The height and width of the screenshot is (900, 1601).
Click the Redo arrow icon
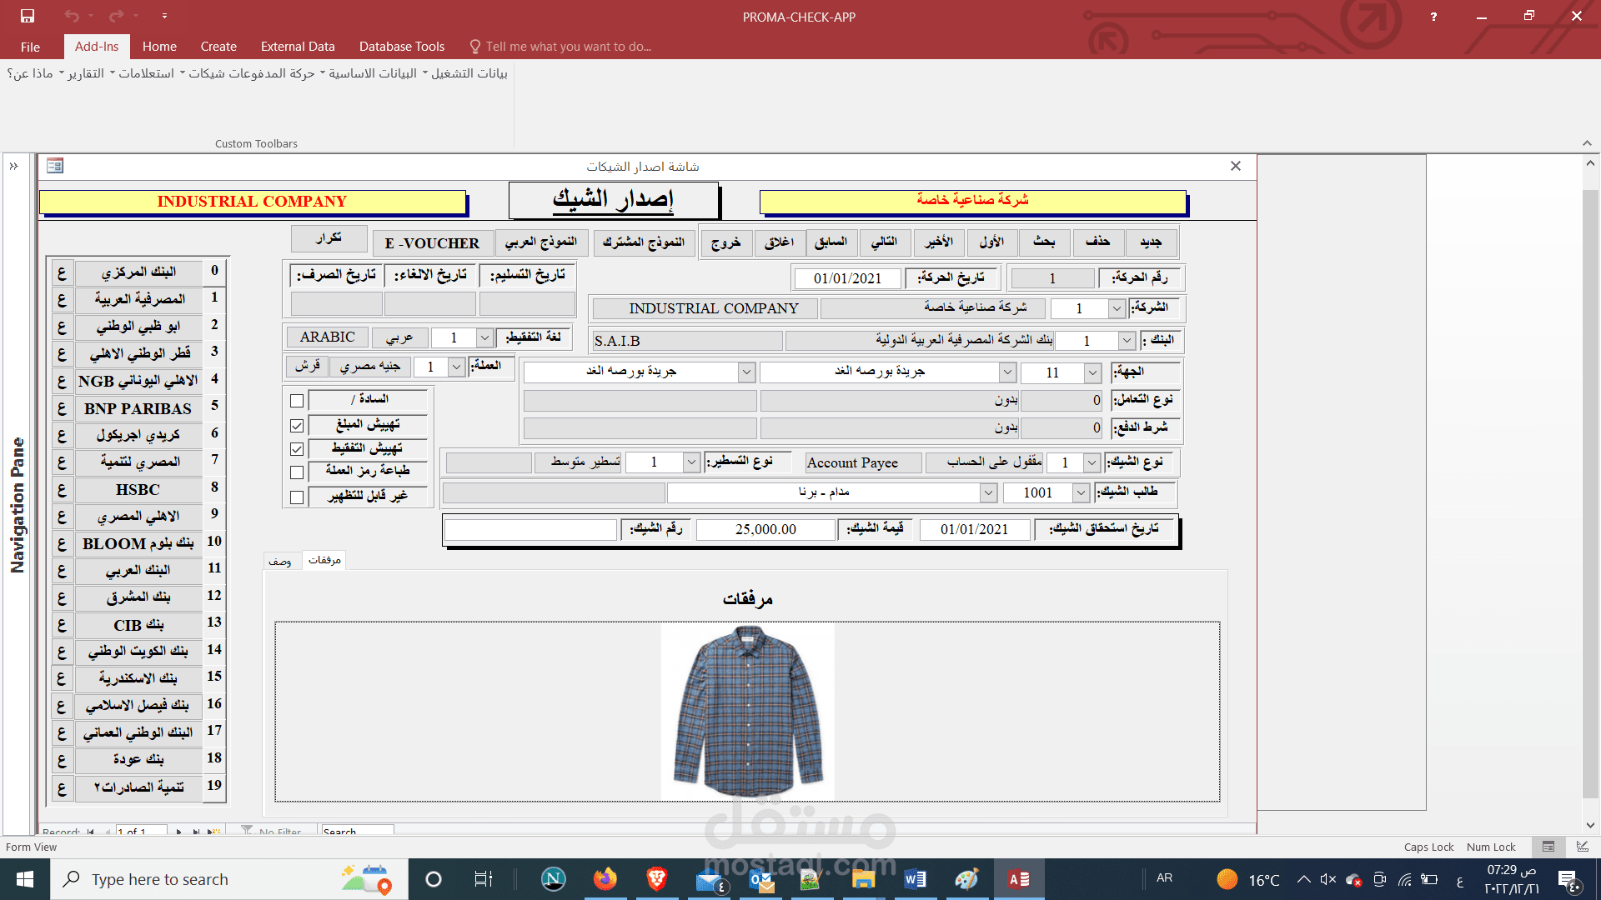tap(116, 16)
